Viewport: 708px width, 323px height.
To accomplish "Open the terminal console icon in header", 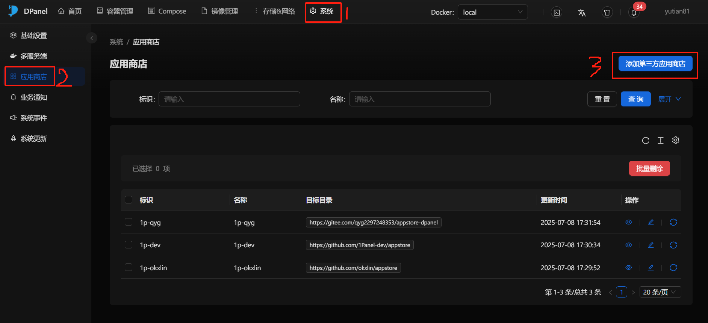I will point(557,12).
